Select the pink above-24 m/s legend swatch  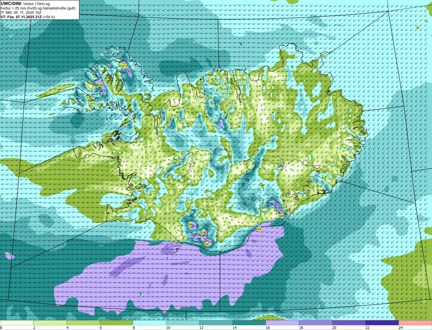pyautogui.click(x=415, y=323)
